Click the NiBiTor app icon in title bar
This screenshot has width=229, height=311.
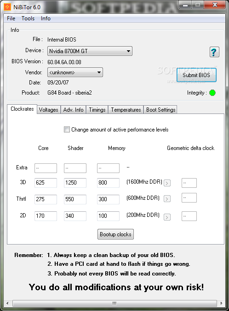(7, 7)
